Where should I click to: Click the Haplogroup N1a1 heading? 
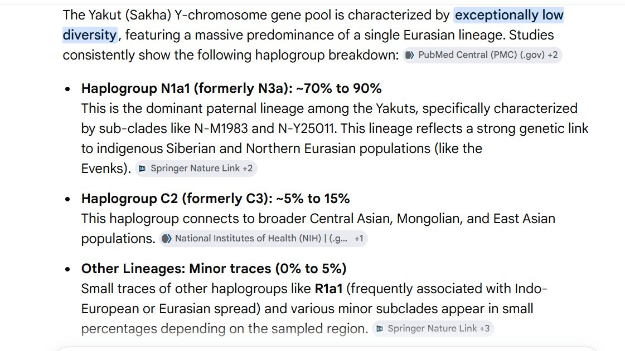point(231,88)
